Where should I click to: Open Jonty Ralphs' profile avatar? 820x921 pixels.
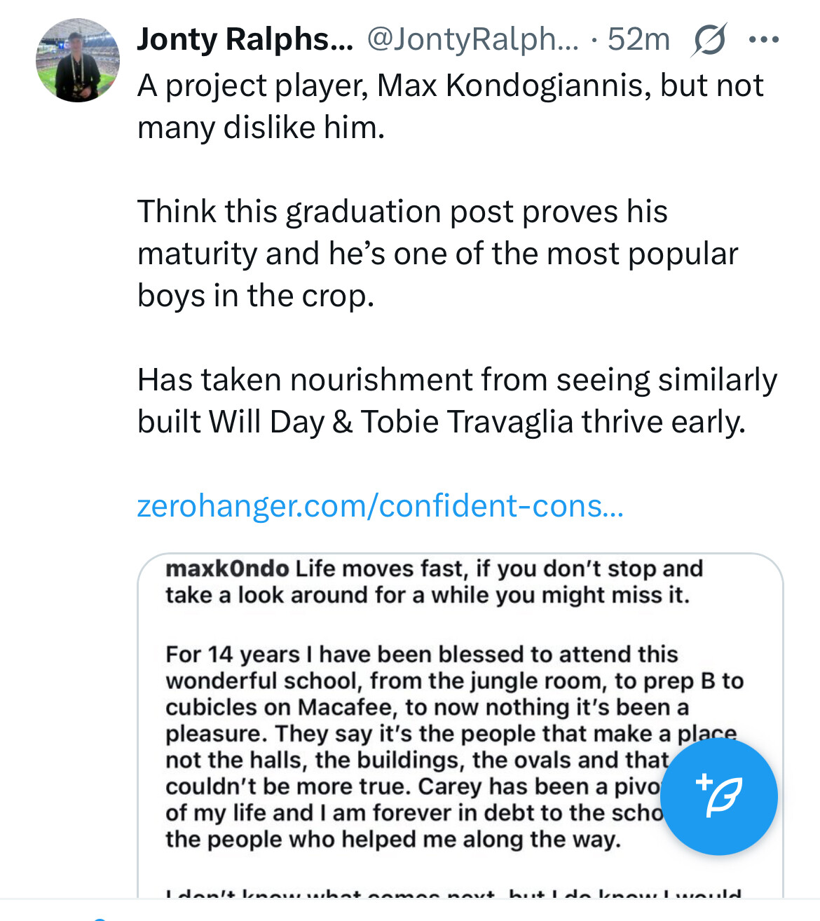click(x=78, y=60)
